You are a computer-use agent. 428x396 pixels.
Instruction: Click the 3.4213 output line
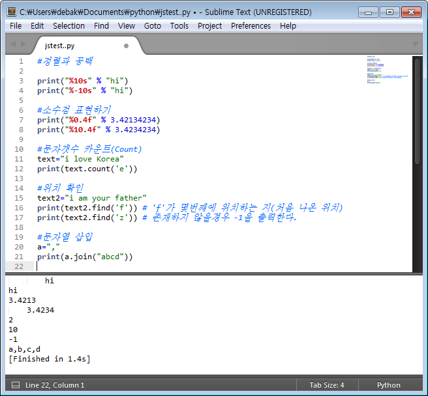22,300
